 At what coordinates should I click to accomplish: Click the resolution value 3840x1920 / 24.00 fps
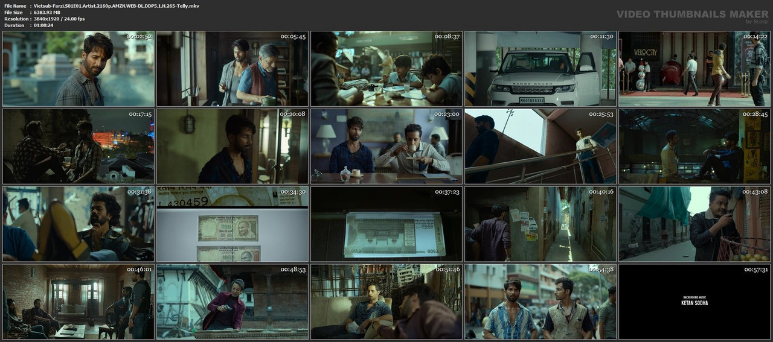tap(59, 19)
